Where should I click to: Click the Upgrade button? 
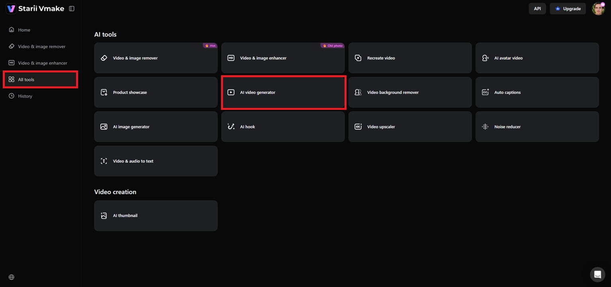568,9
